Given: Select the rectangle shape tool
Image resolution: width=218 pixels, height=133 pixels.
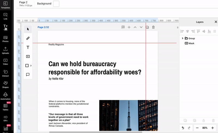Looking at the screenshot, I should click(x=27, y=65).
